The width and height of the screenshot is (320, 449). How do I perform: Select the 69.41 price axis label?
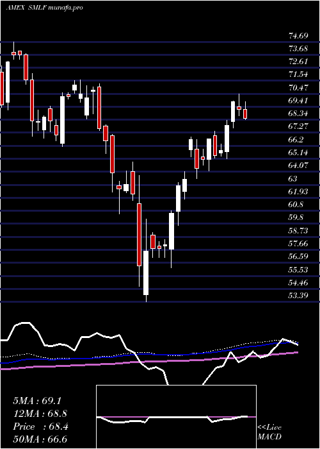298,101
